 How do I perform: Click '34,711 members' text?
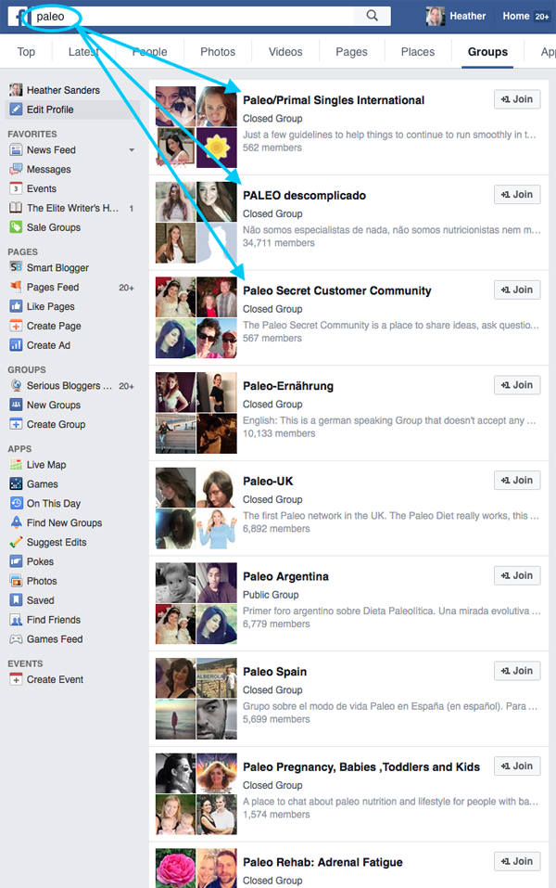[x=279, y=243]
